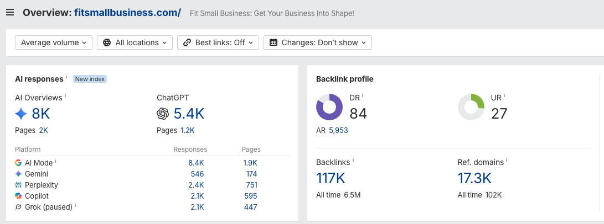Click AI Overviews Pages 2K link
Viewport: 604px width, 224px height.
pos(44,131)
